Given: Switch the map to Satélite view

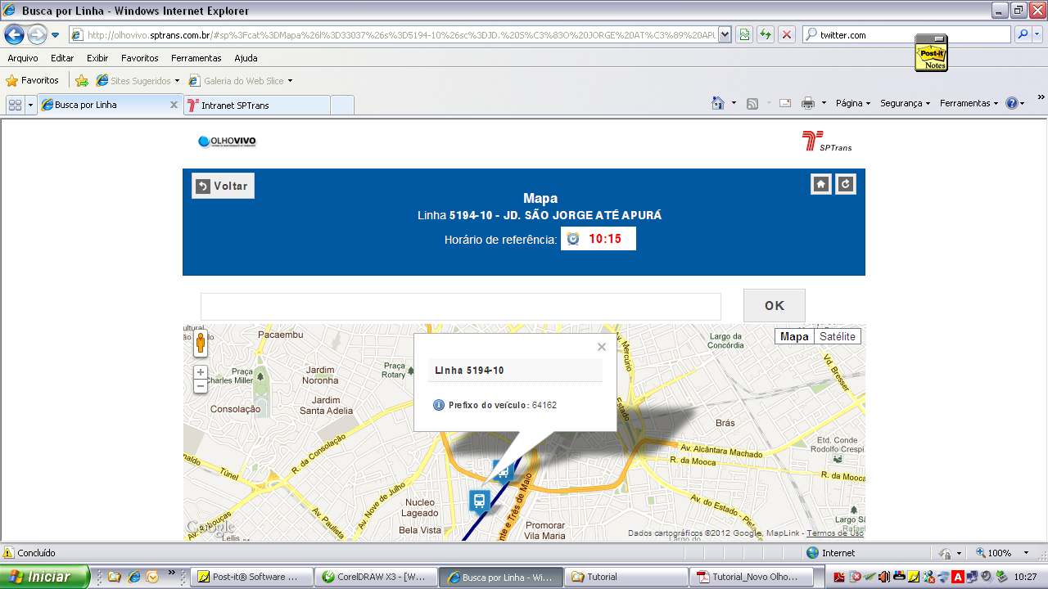Looking at the screenshot, I should click(838, 336).
